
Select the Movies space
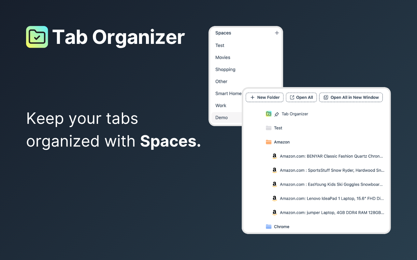pyautogui.click(x=223, y=58)
